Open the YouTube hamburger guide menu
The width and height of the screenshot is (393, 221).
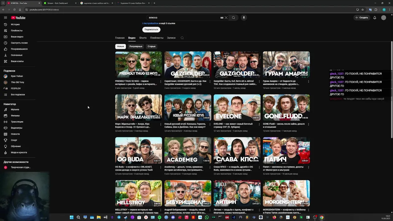(x=6, y=18)
